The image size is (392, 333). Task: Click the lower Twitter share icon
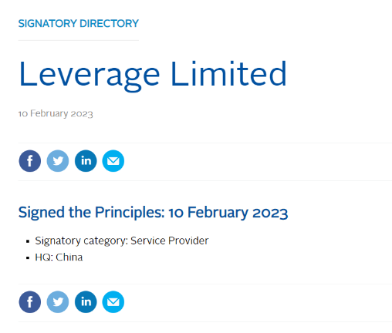pyautogui.click(x=58, y=302)
